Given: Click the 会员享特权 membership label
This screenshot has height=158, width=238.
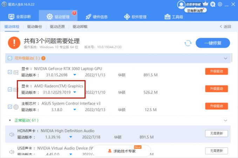Looking at the screenshot, I should pos(193,5).
